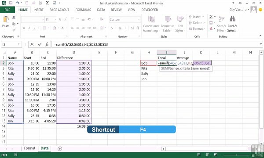Viewport: 264px width, 158px height.
Task: Toggle Center alignment in Alignment group
Action: (77, 28)
